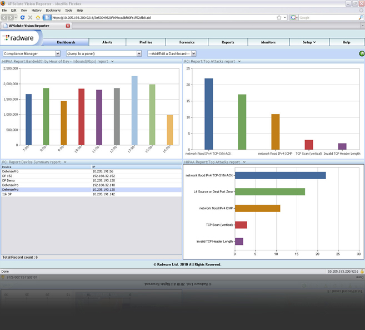Click the site identity icon in address bar
The image size is (365, 330).
pyautogui.click(x=47, y=17)
